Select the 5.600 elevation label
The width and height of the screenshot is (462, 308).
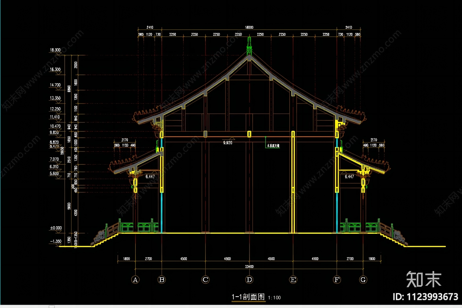pos(54,173)
